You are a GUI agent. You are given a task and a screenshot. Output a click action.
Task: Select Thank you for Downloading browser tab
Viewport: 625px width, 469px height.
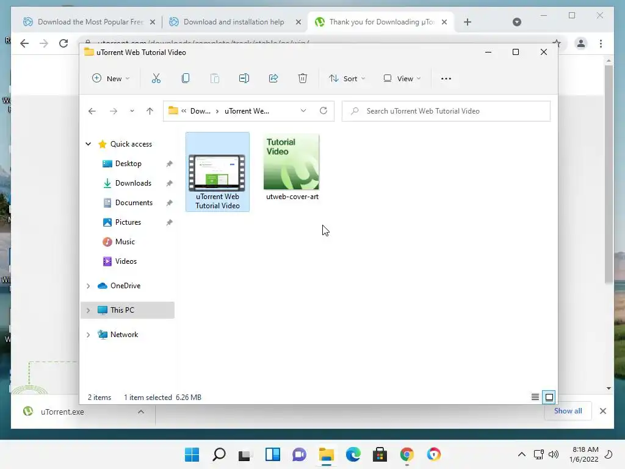click(381, 22)
